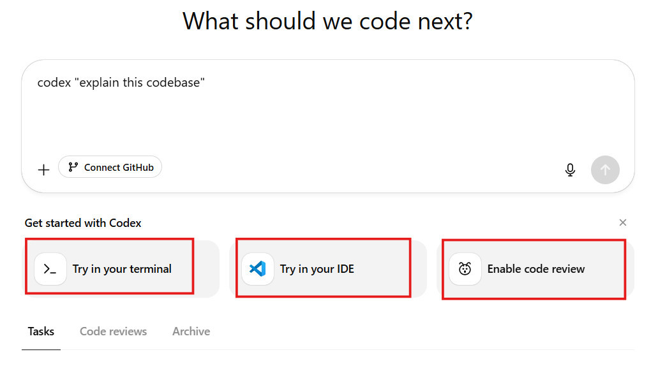Click the 'What should we code next?' heading
The width and height of the screenshot is (651, 385).
(327, 21)
